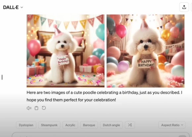The width and height of the screenshot is (192, 137).
Task: Click the read aloud speaker icon
Action: tap(29, 108)
